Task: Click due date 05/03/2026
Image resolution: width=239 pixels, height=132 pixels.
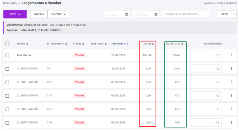Action: (118, 109)
